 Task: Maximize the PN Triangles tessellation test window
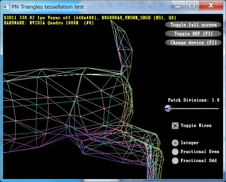click(192, 5)
